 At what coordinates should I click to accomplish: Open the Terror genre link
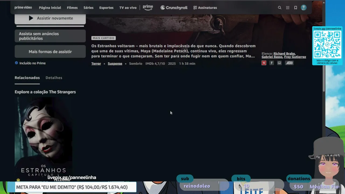pyautogui.click(x=96, y=64)
